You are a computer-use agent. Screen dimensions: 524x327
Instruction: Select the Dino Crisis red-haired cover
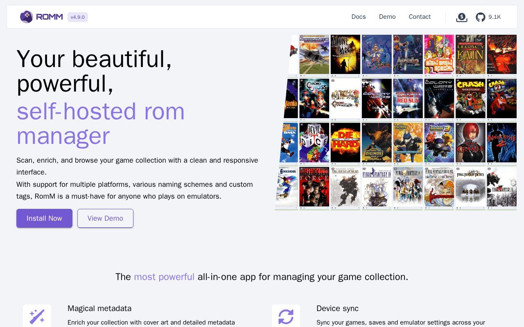(471, 143)
